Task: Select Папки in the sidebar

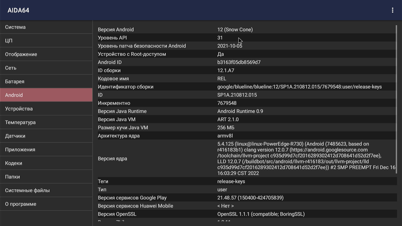Action: [x=46, y=176]
